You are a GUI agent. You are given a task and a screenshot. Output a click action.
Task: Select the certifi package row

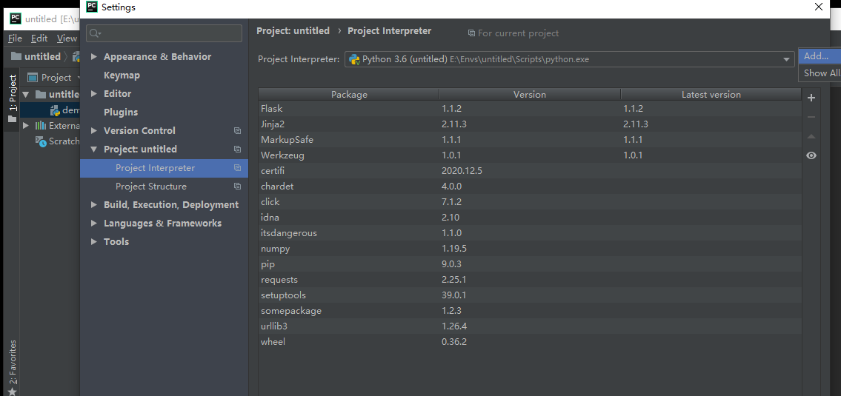tap(530, 171)
